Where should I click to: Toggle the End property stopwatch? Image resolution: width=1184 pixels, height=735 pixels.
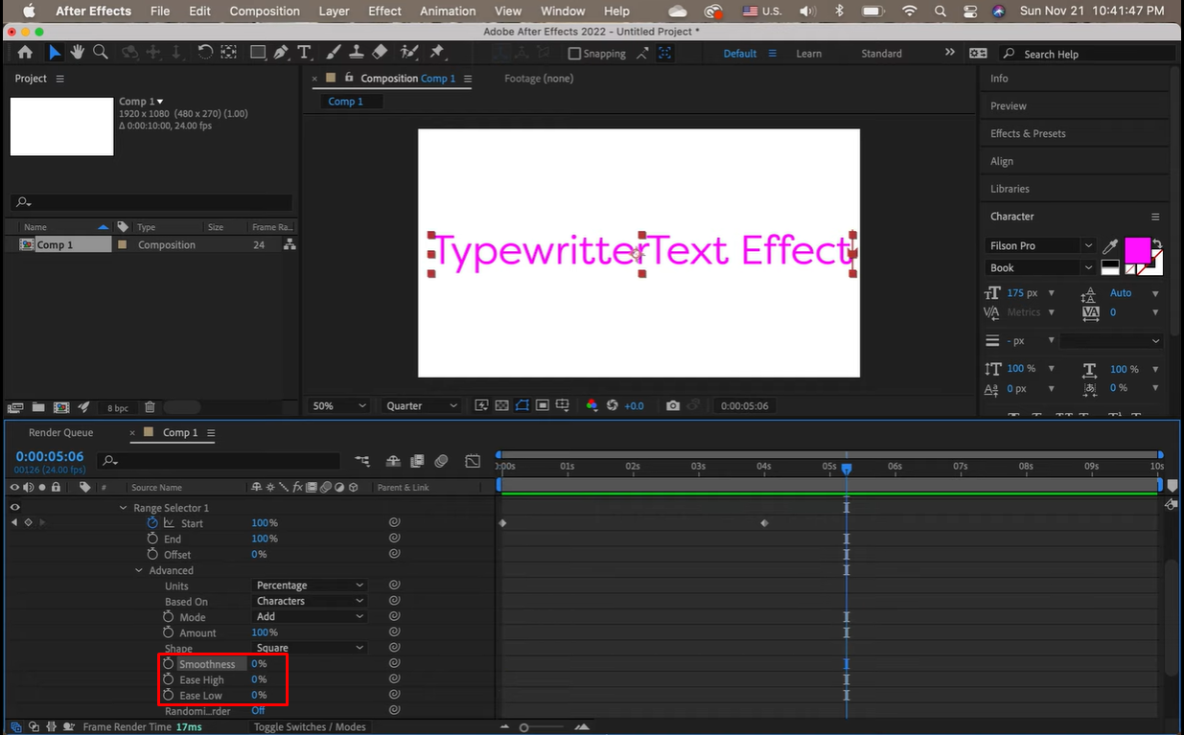tap(152, 539)
